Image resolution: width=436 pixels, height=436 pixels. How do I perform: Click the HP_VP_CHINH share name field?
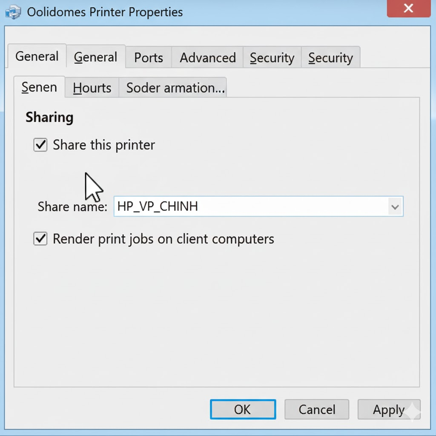click(x=251, y=207)
